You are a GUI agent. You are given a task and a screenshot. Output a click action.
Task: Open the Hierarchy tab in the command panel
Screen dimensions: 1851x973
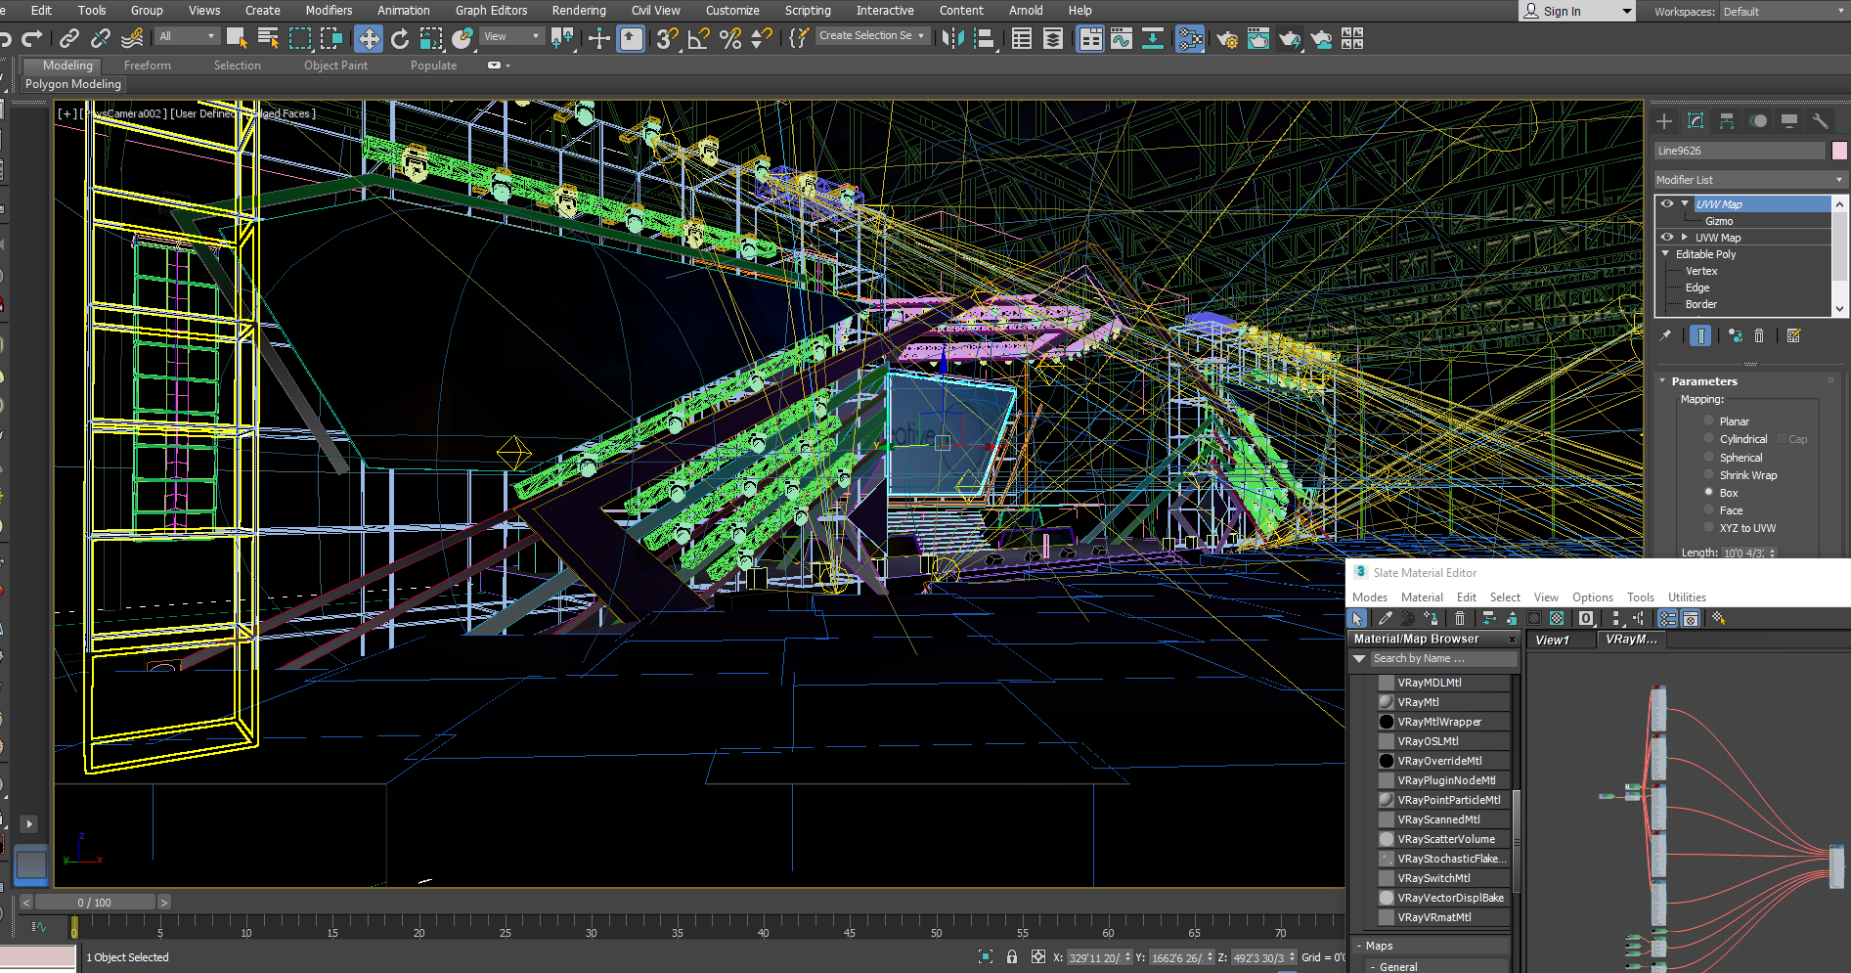(x=1726, y=120)
